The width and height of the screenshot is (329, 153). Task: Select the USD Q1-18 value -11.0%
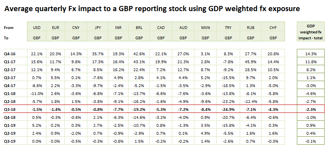tap(37, 93)
